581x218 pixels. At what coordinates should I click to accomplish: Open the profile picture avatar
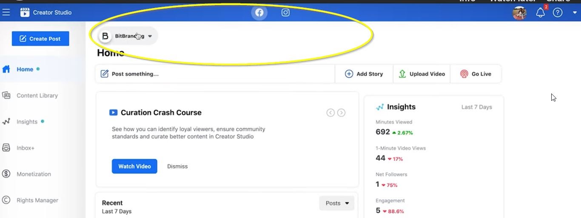(520, 12)
